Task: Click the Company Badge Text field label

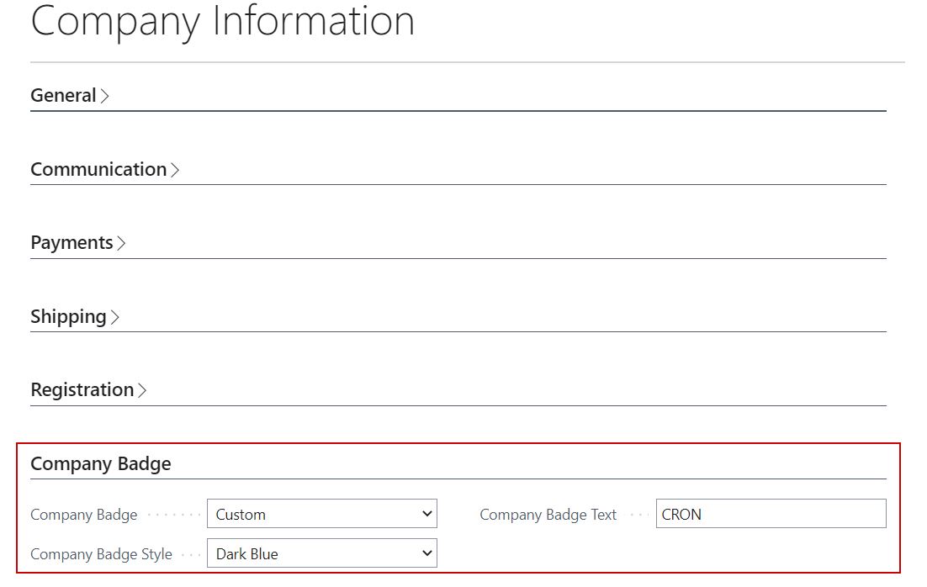Action: click(548, 515)
